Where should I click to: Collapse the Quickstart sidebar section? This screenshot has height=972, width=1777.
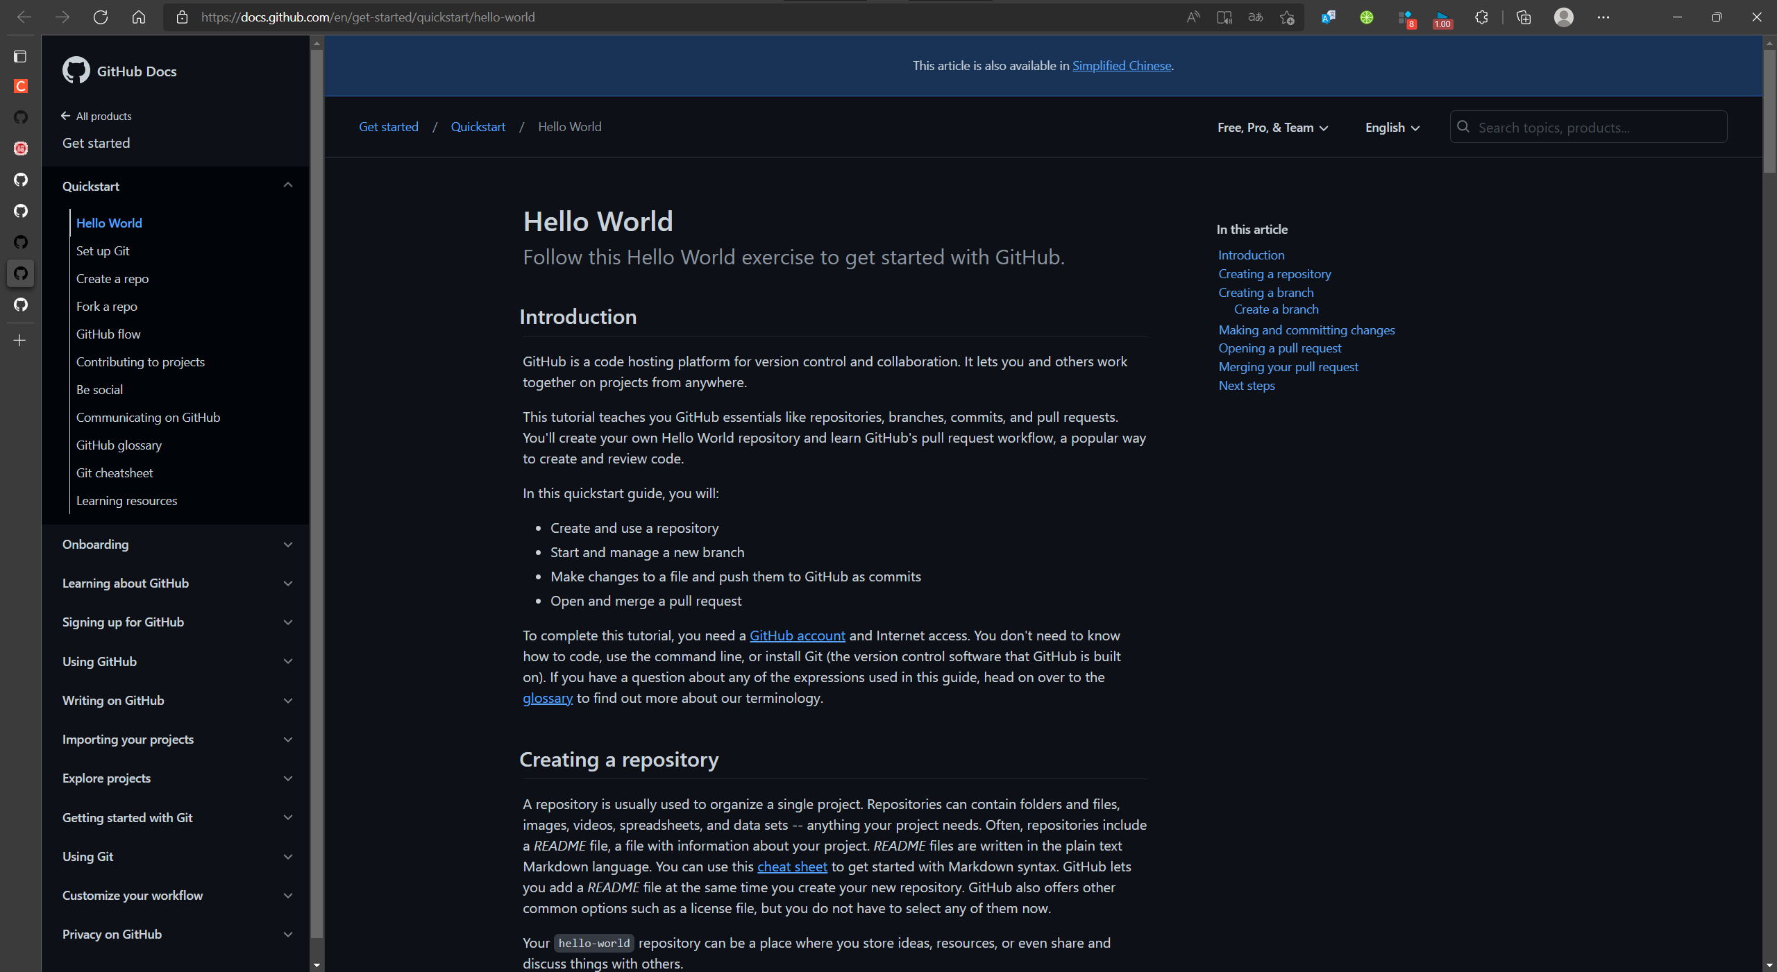tap(288, 185)
